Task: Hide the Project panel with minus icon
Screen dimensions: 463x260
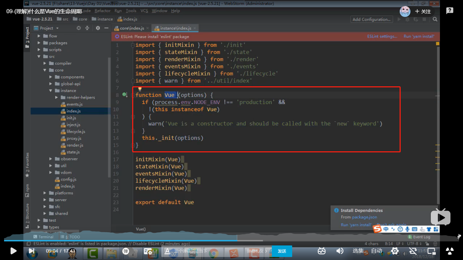Action: pyautogui.click(x=106, y=28)
